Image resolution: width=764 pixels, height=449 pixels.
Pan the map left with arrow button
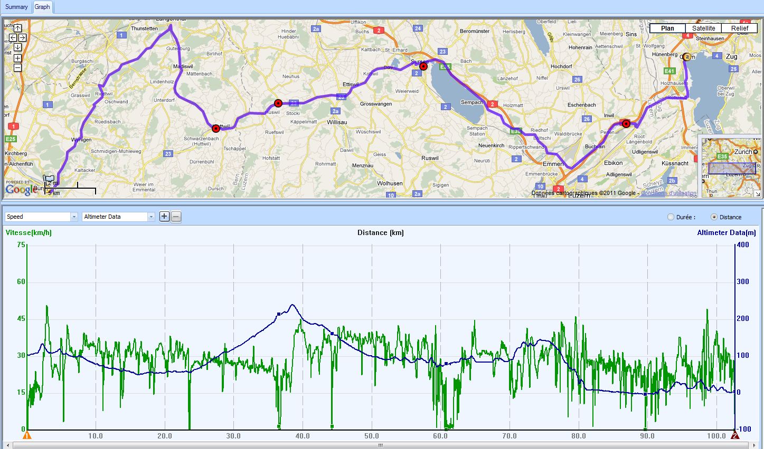click(x=13, y=37)
